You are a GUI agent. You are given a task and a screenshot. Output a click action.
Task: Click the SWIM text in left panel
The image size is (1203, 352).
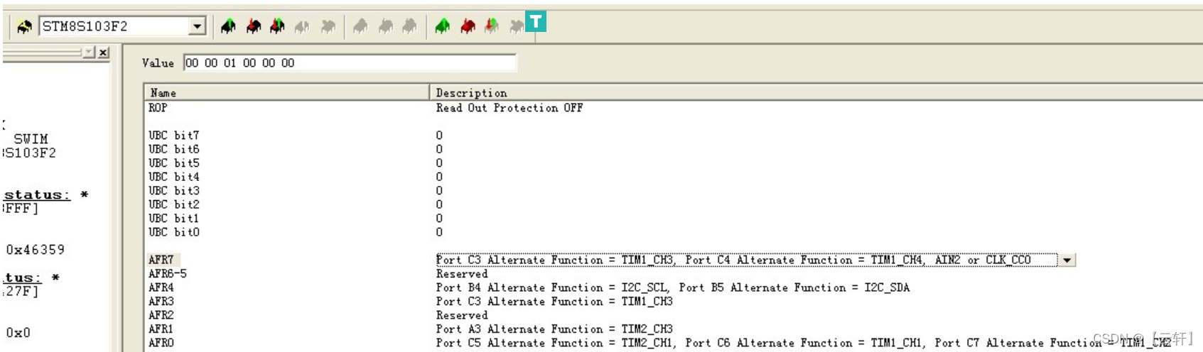[x=31, y=139]
